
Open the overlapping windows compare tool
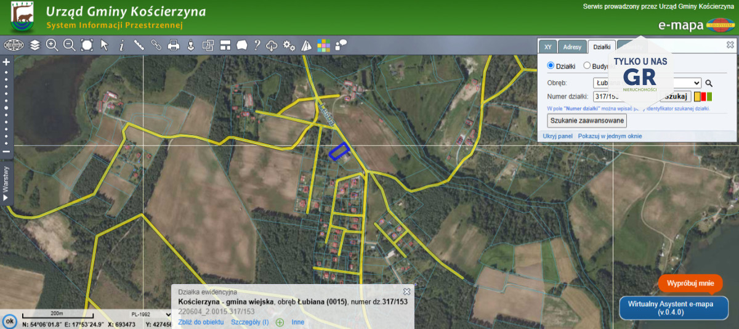coord(208,45)
